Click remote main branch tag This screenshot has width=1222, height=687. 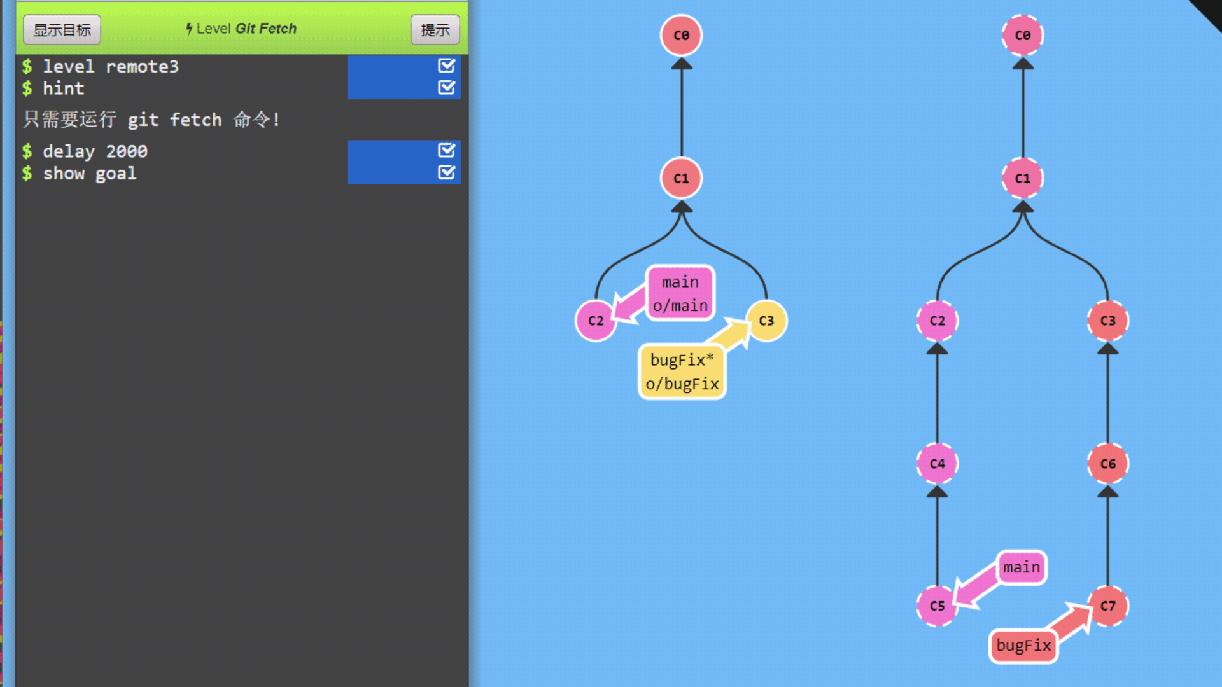click(x=1021, y=567)
